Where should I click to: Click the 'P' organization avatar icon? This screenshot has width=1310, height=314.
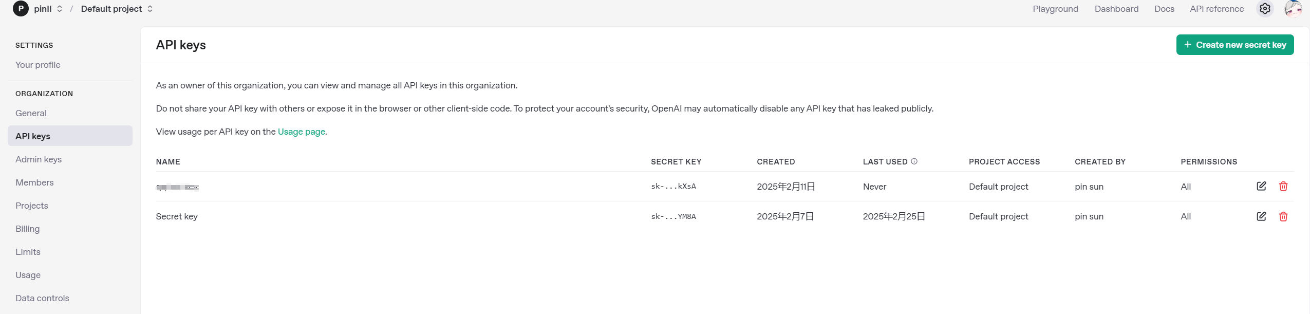pos(21,9)
